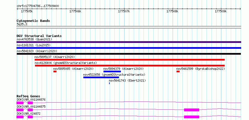
Task: Click the nsv5841920 (Almarri2020) black variant bar
Action: (x=129, y=54)
